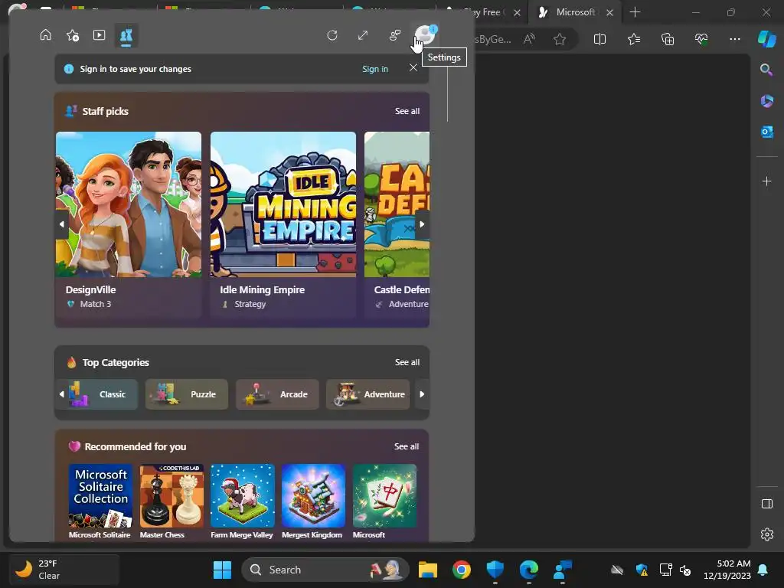Image resolution: width=784 pixels, height=588 pixels.
Task: Open the recently played video icon
Action: (99, 35)
